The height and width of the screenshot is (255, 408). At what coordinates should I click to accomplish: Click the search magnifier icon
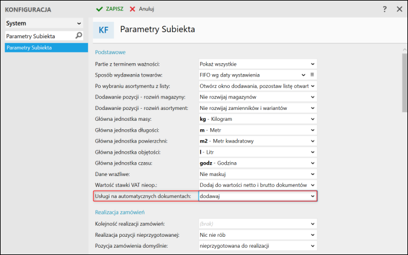79,36
